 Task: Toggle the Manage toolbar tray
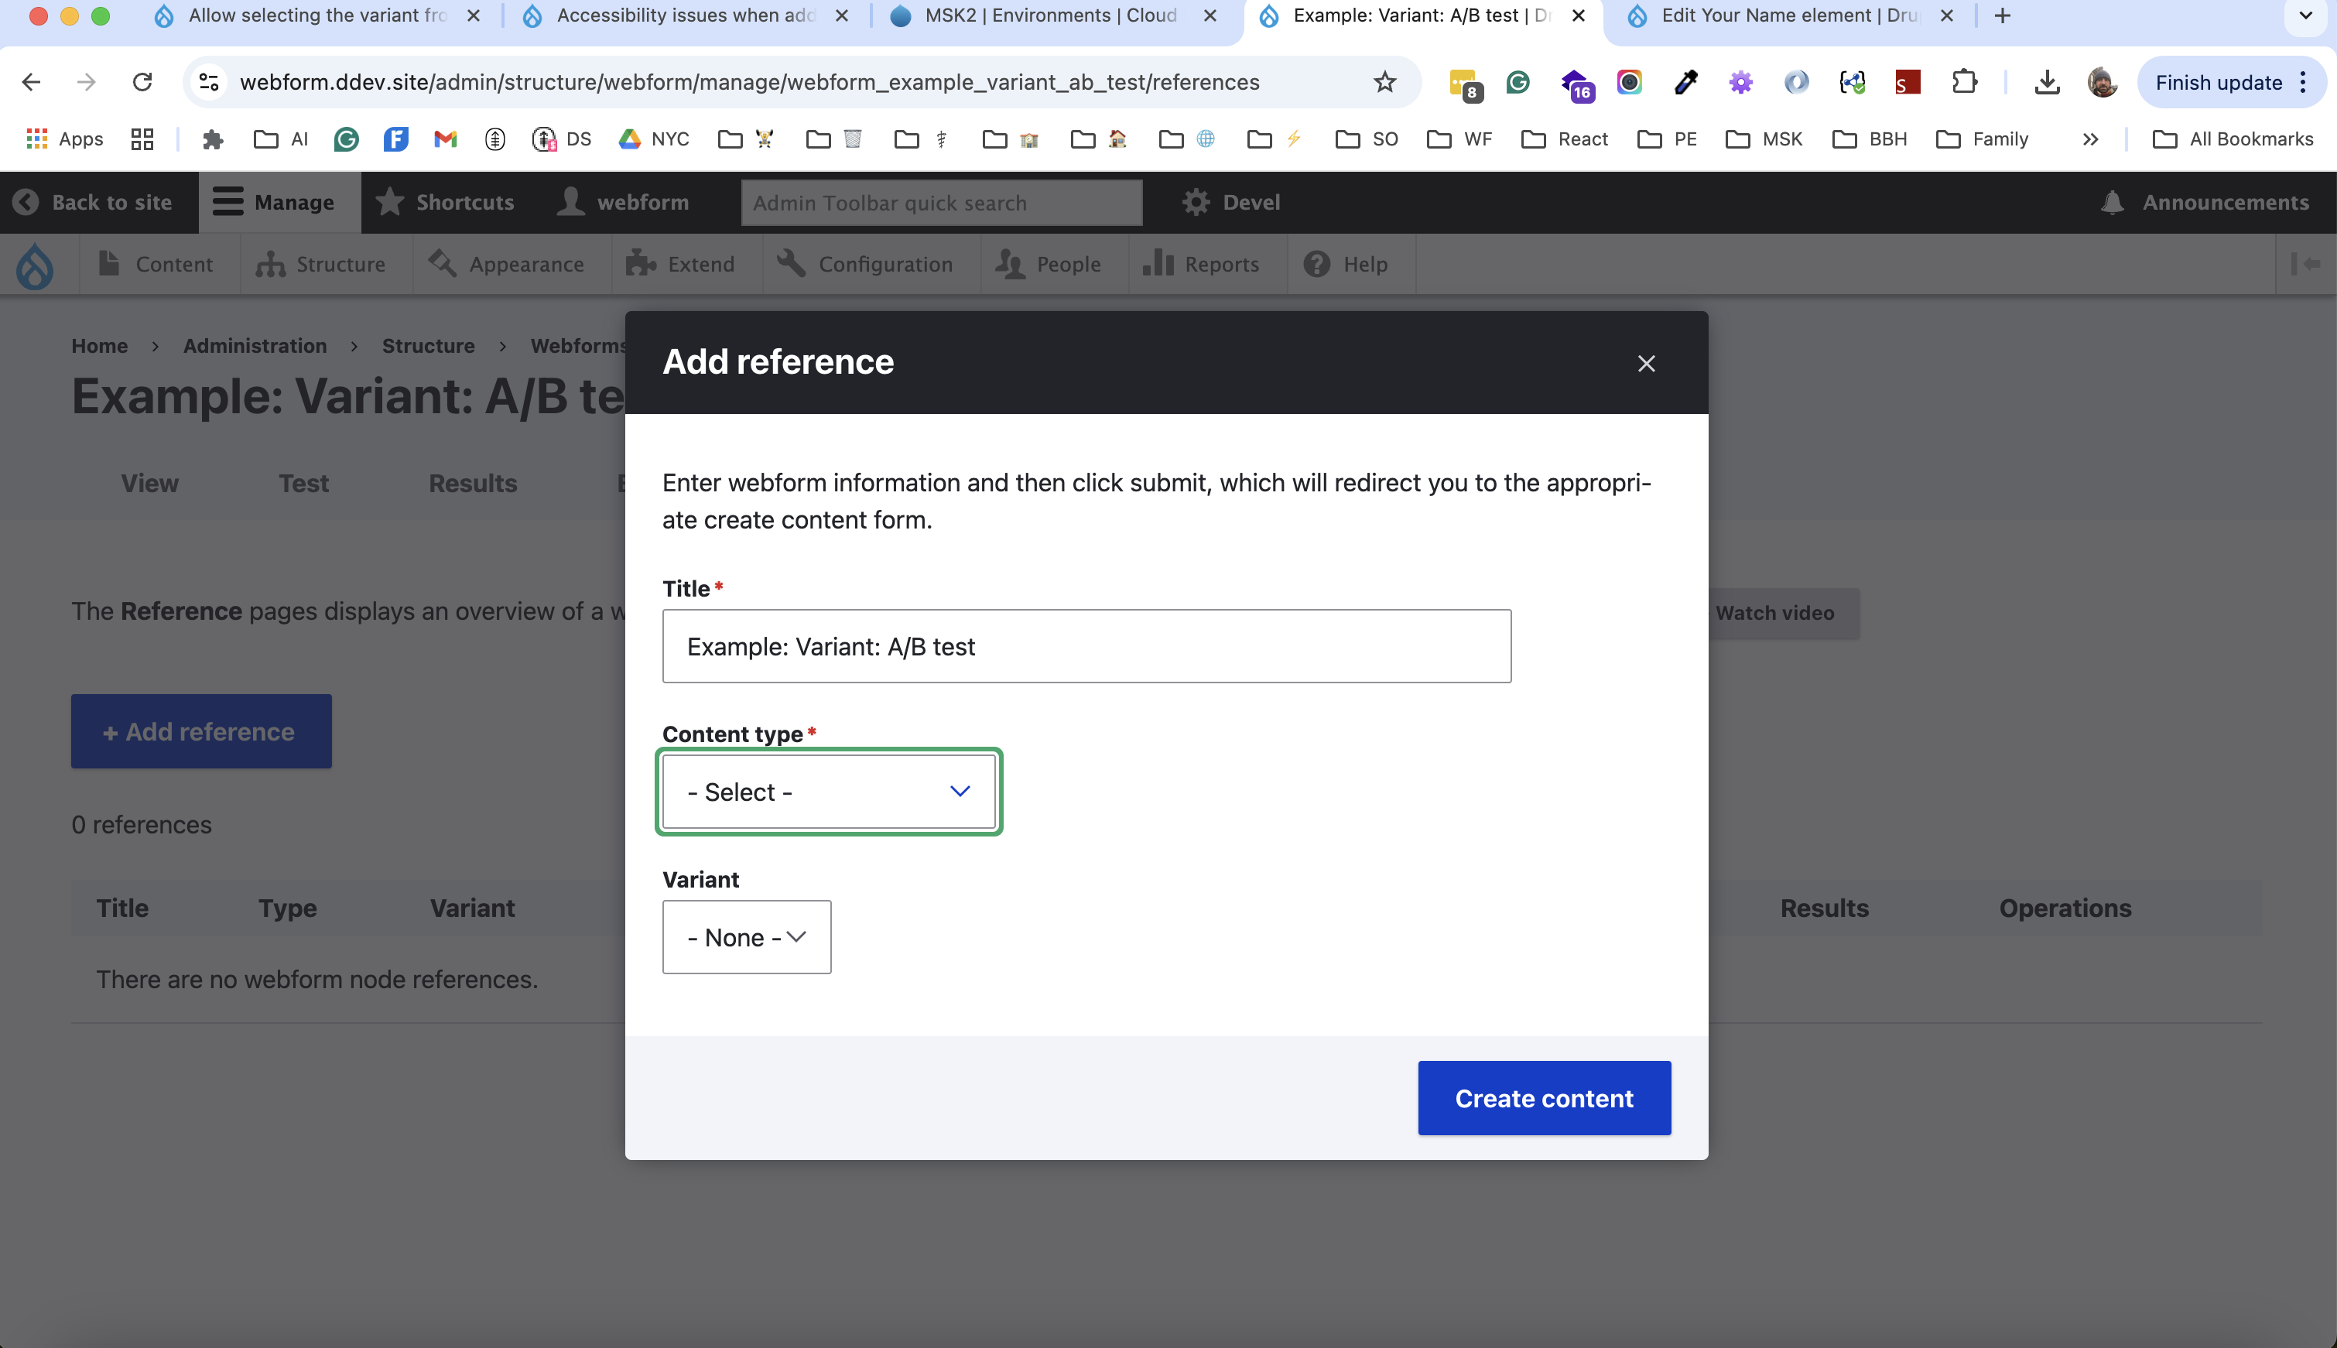pyautogui.click(x=274, y=202)
